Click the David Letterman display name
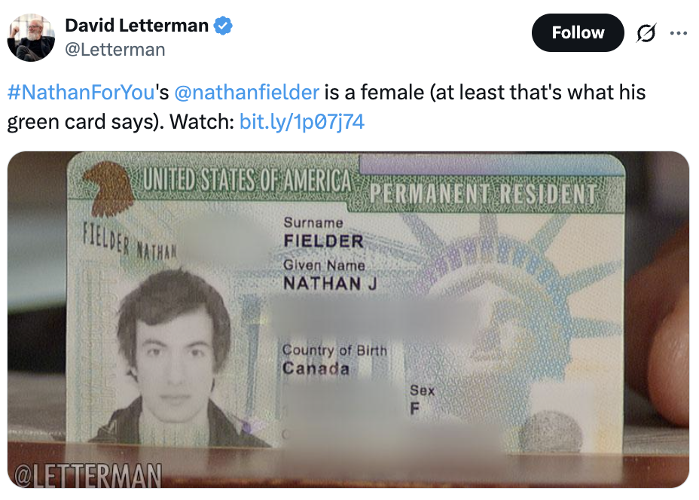Viewport: 699px width, 500px height. [137, 26]
